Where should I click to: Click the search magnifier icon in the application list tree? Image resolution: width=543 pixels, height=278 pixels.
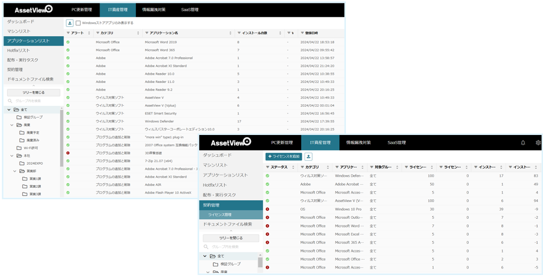10,101
